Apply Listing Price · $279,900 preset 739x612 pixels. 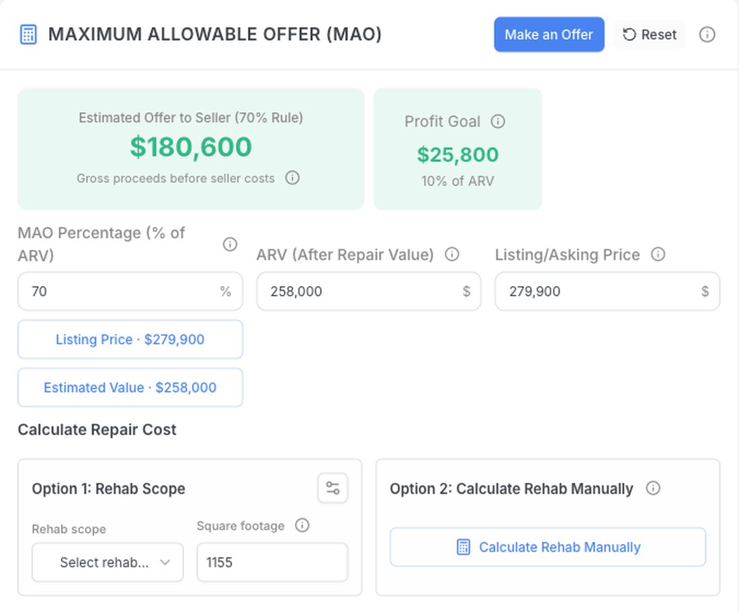(x=130, y=339)
